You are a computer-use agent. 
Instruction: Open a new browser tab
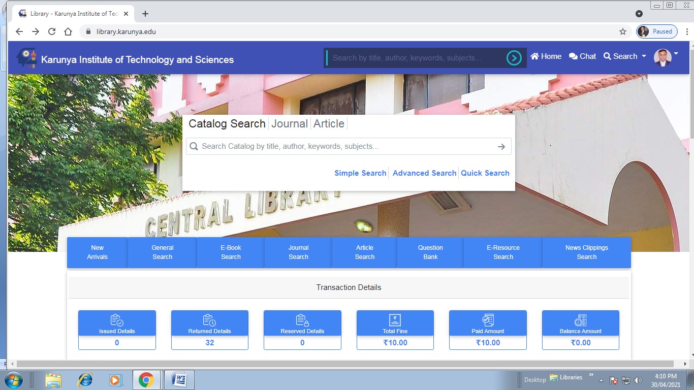145,14
